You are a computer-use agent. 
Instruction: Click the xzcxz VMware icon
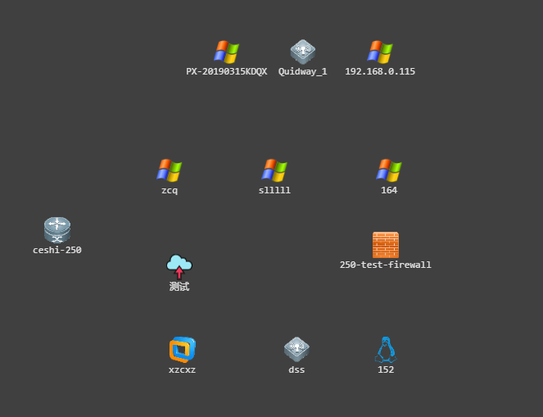pos(182,350)
